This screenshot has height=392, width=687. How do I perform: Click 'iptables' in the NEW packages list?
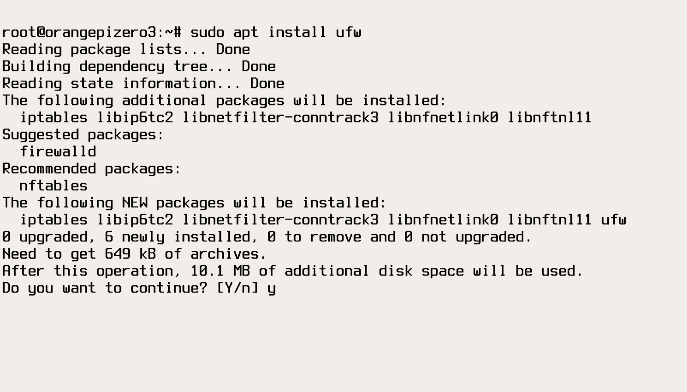pyautogui.click(x=54, y=220)
